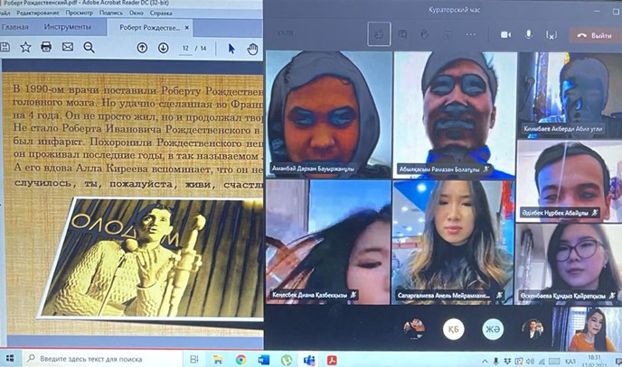The image size is (622, 367).
Task: Mute or unmute the microphone
Action: [529, 34]
